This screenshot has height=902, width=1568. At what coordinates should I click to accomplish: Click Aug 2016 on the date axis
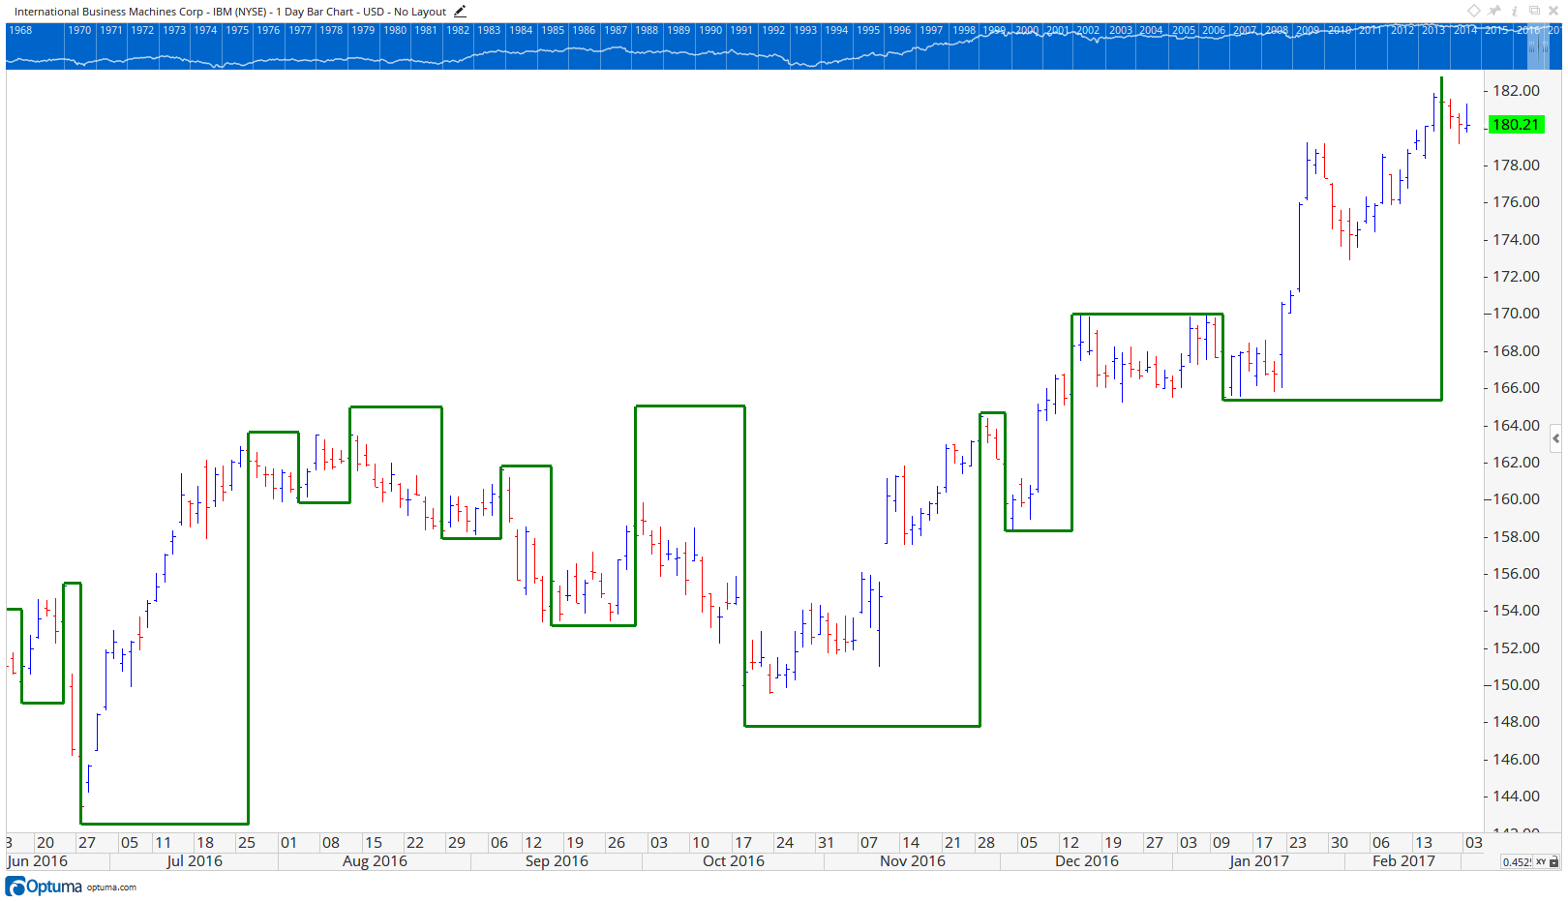tap(375, 861)
